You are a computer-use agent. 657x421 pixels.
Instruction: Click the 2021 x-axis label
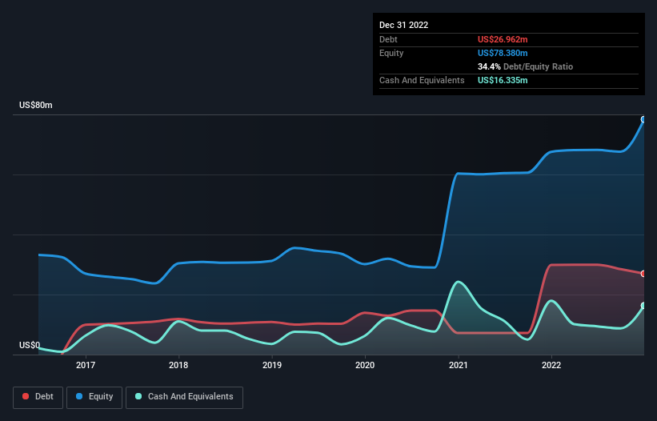pos(459,365)
